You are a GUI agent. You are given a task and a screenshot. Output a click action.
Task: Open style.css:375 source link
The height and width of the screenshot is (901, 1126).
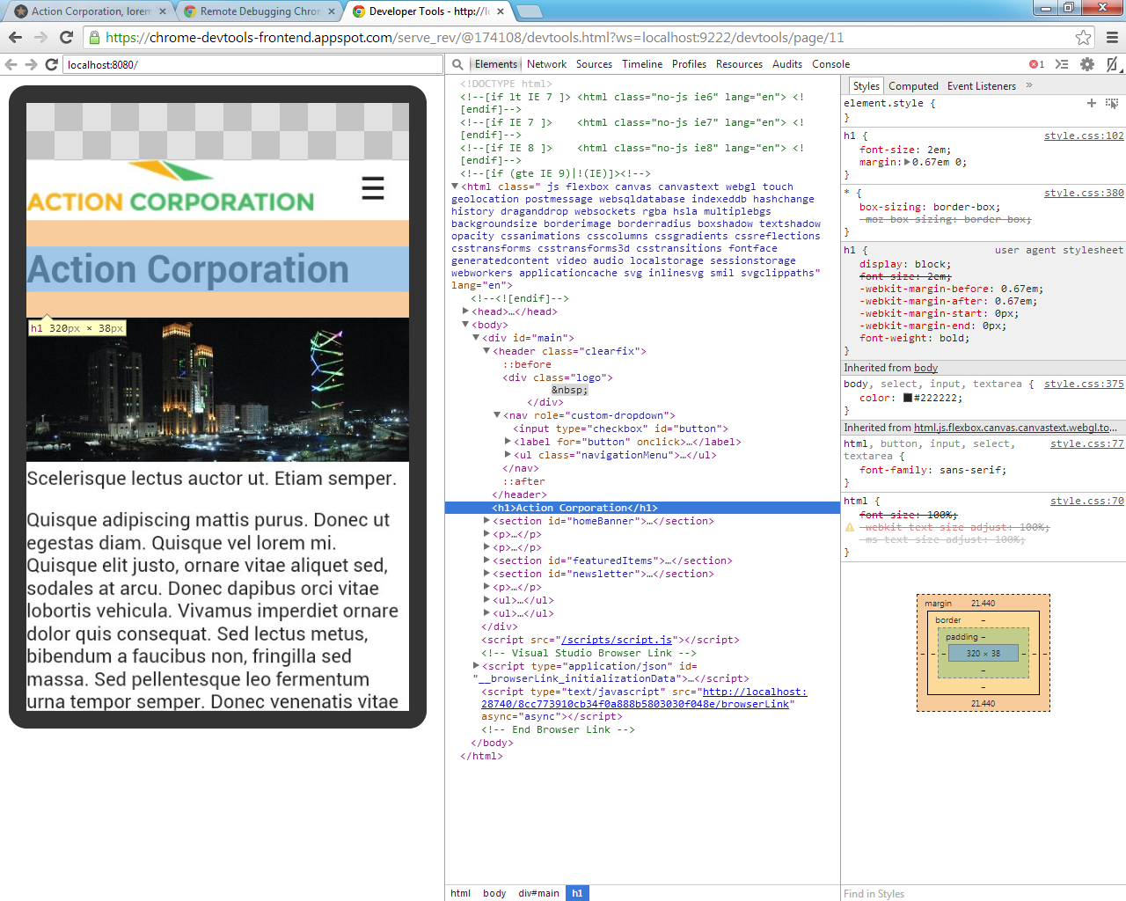(1084, 384)
